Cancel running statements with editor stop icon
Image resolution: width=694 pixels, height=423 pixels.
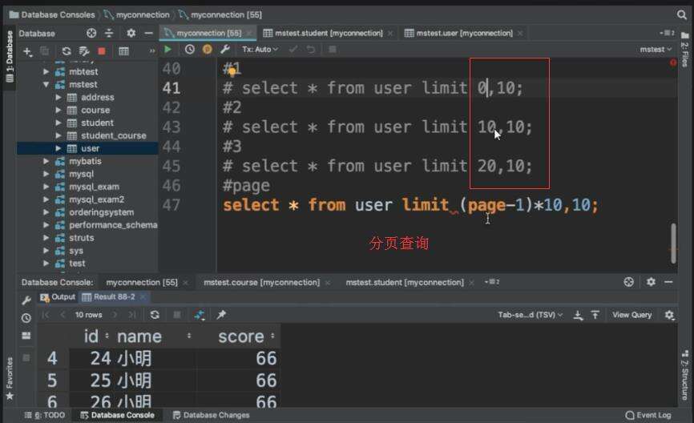click(333, 50)
